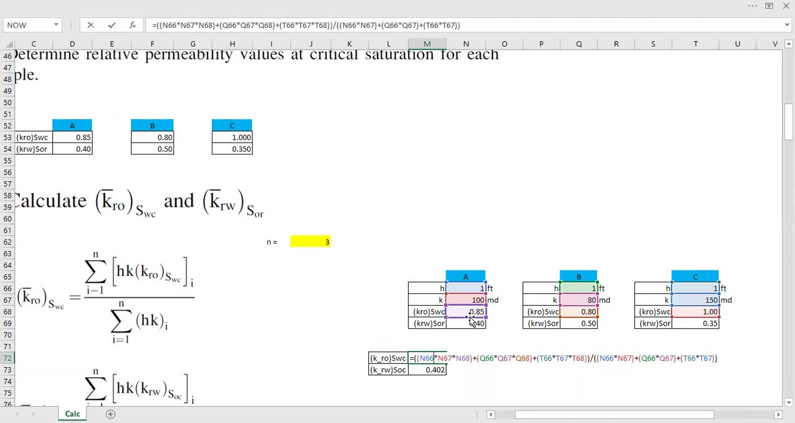The height and width of the screenshot is (423, 795).
Task: Select the yellow highlighted cell containing 3
Action: point(311,242)
